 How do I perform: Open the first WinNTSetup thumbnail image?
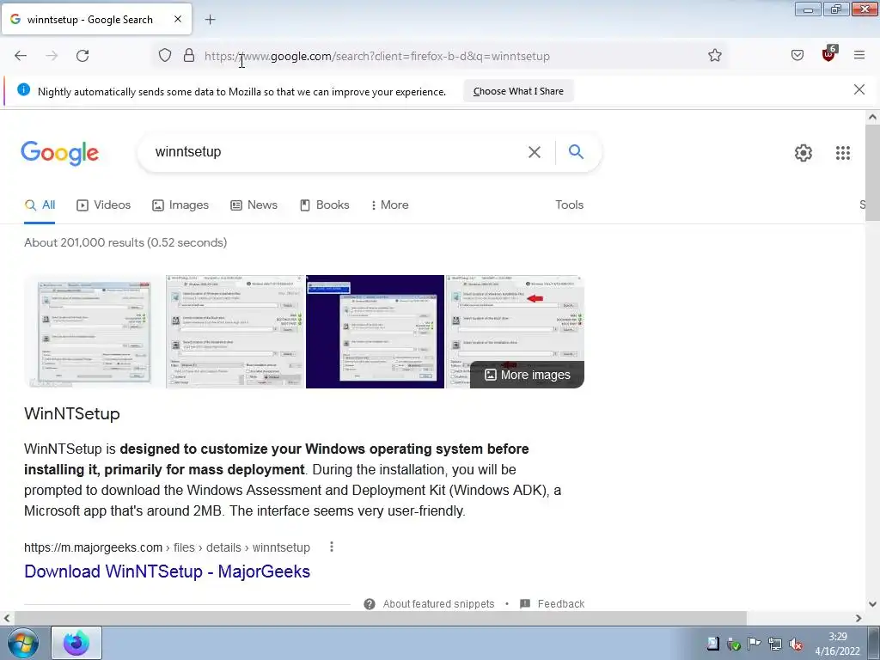[94, 331]
